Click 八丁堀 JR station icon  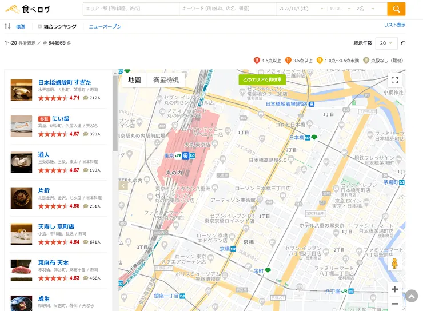[344, 291]
